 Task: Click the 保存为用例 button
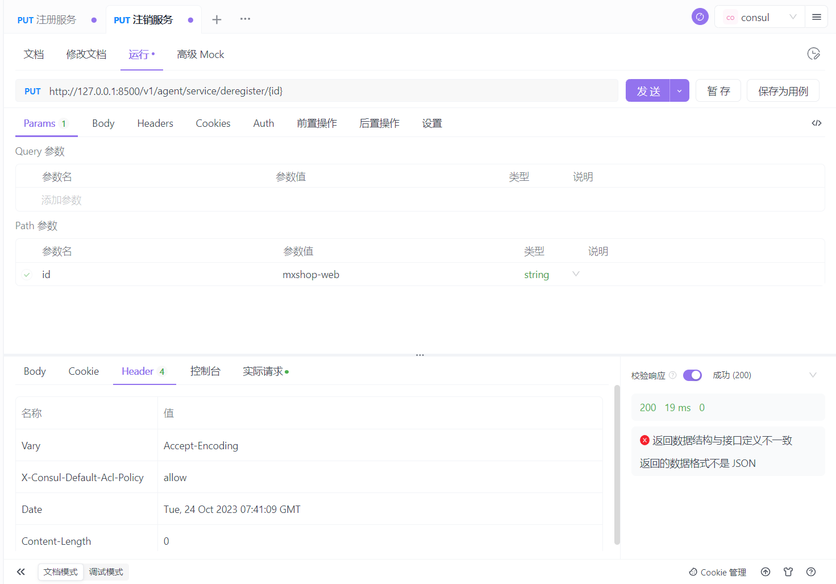(783, 91)
